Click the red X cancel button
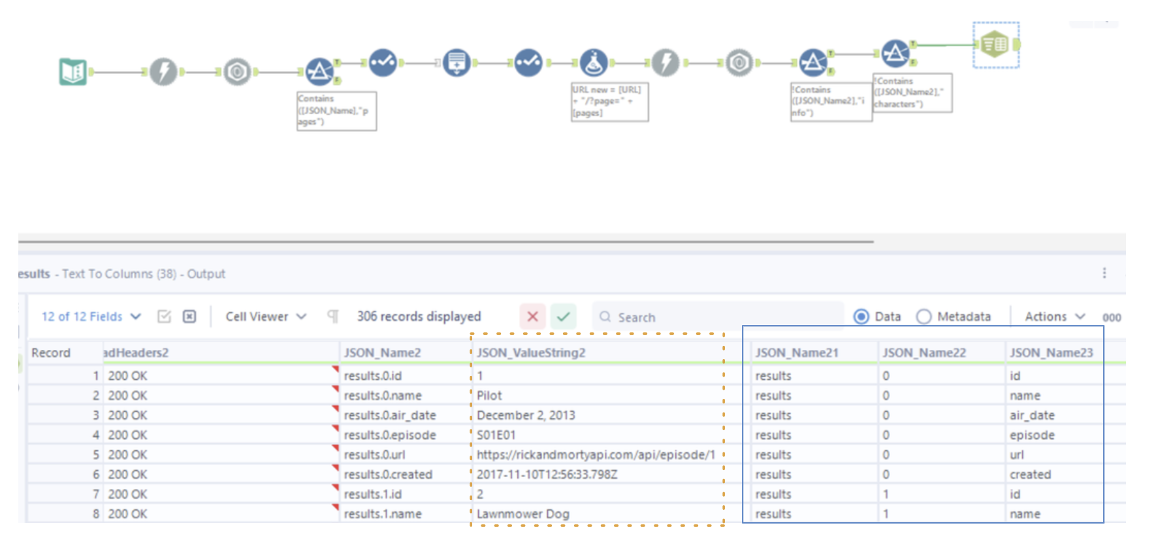This screenshot has height=547, width=1156. 532,317
